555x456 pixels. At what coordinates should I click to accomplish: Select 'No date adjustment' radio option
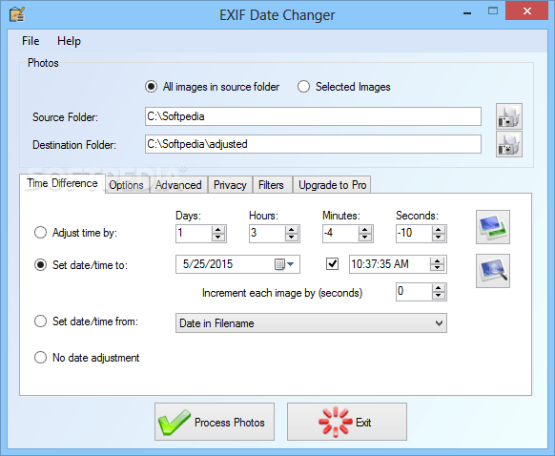click(x=40, y=357)
